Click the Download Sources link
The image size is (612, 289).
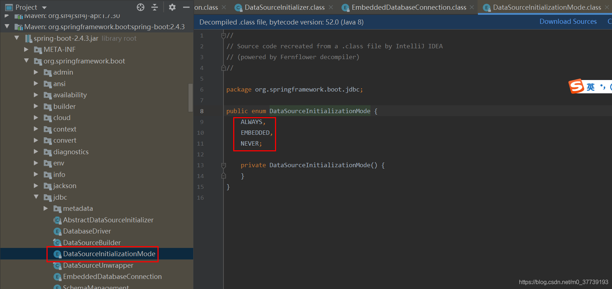click(568, 22)
